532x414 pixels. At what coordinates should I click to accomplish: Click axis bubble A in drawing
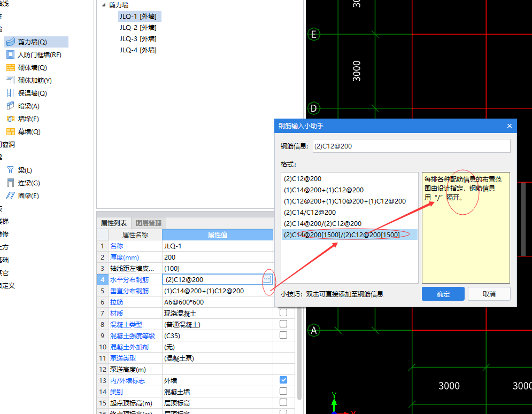coord(314,330)
